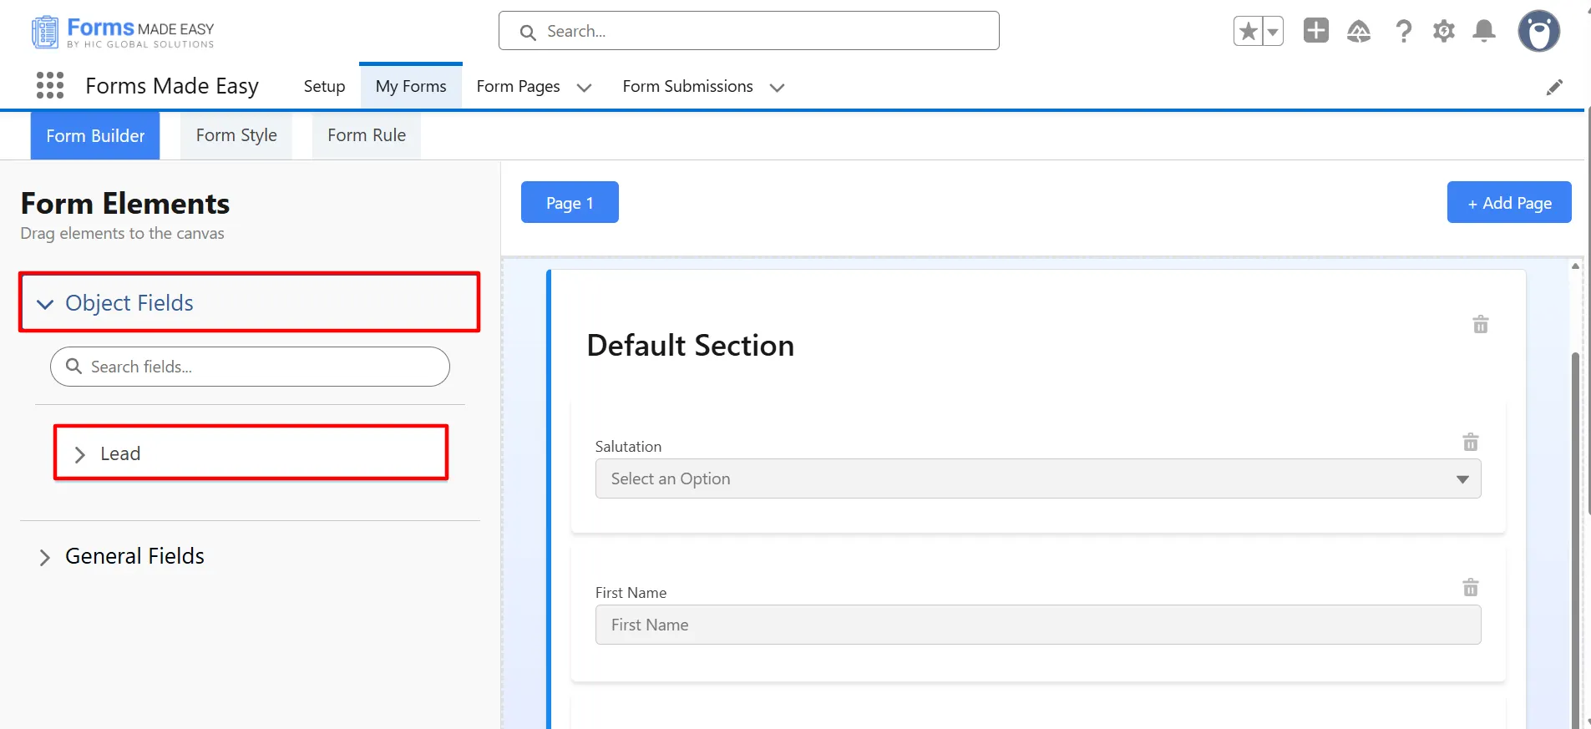This screenshot has height=729, width=1591.
Task: Open the Trailhead guidance icon
Action: tap(1359, 32)
